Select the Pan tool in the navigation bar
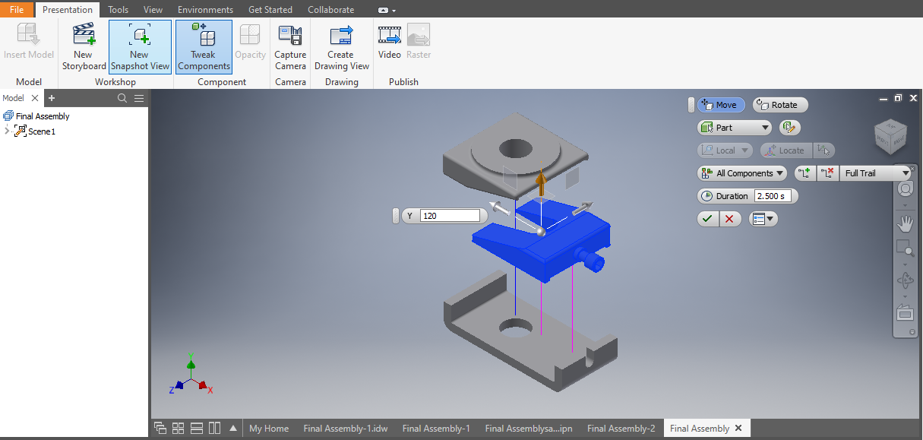Image resolution: width=923 pixels, height=440 pixels. tap(905, 223)
